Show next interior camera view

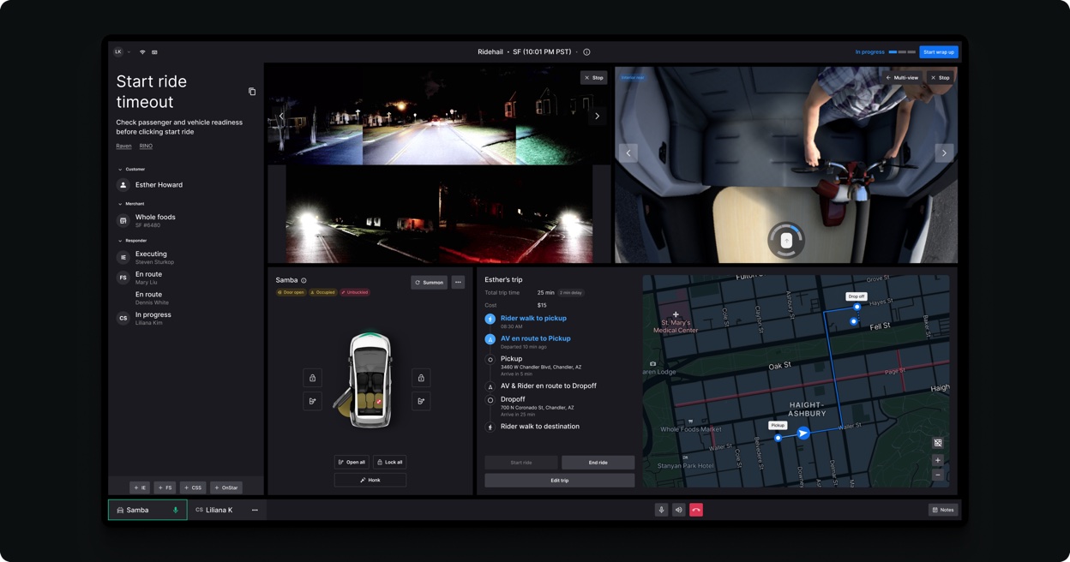point(944,152)
